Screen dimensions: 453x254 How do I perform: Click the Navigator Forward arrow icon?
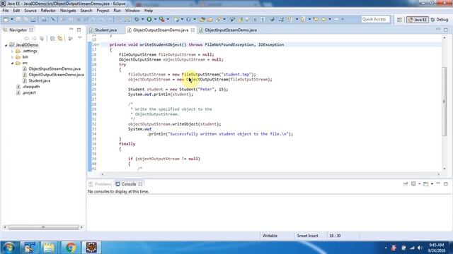coord(35,38)
